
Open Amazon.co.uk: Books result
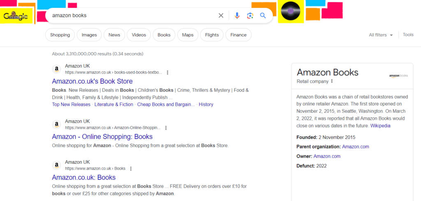[84, 177]
